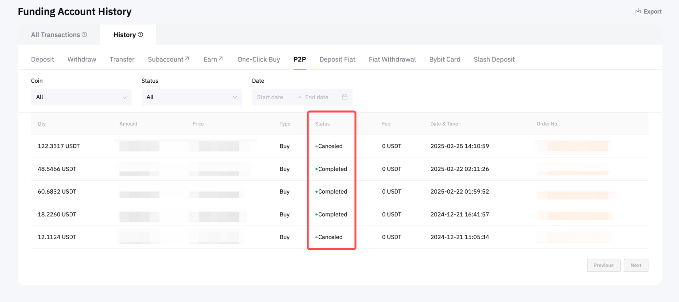Click the external-link arrow beside Earn
679x302 pixels.
[x=221, y=59]
